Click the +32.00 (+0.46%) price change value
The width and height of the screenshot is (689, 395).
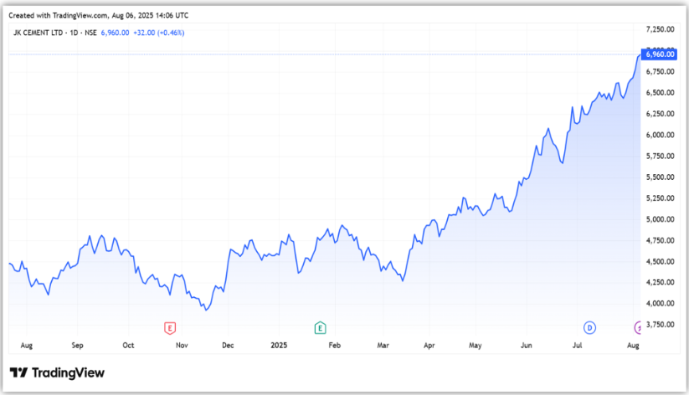[159, 33]
